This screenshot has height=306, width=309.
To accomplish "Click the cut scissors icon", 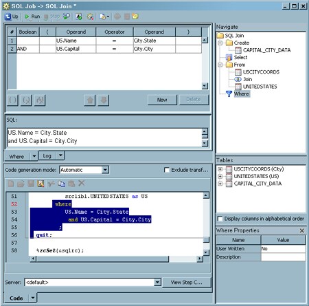I will (x=51, y=184).
